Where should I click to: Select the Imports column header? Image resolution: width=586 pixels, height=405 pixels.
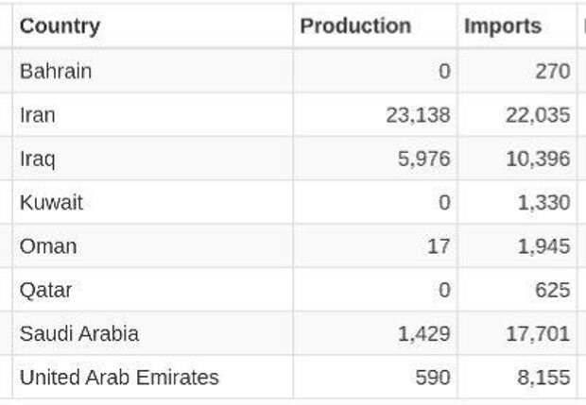503,26
